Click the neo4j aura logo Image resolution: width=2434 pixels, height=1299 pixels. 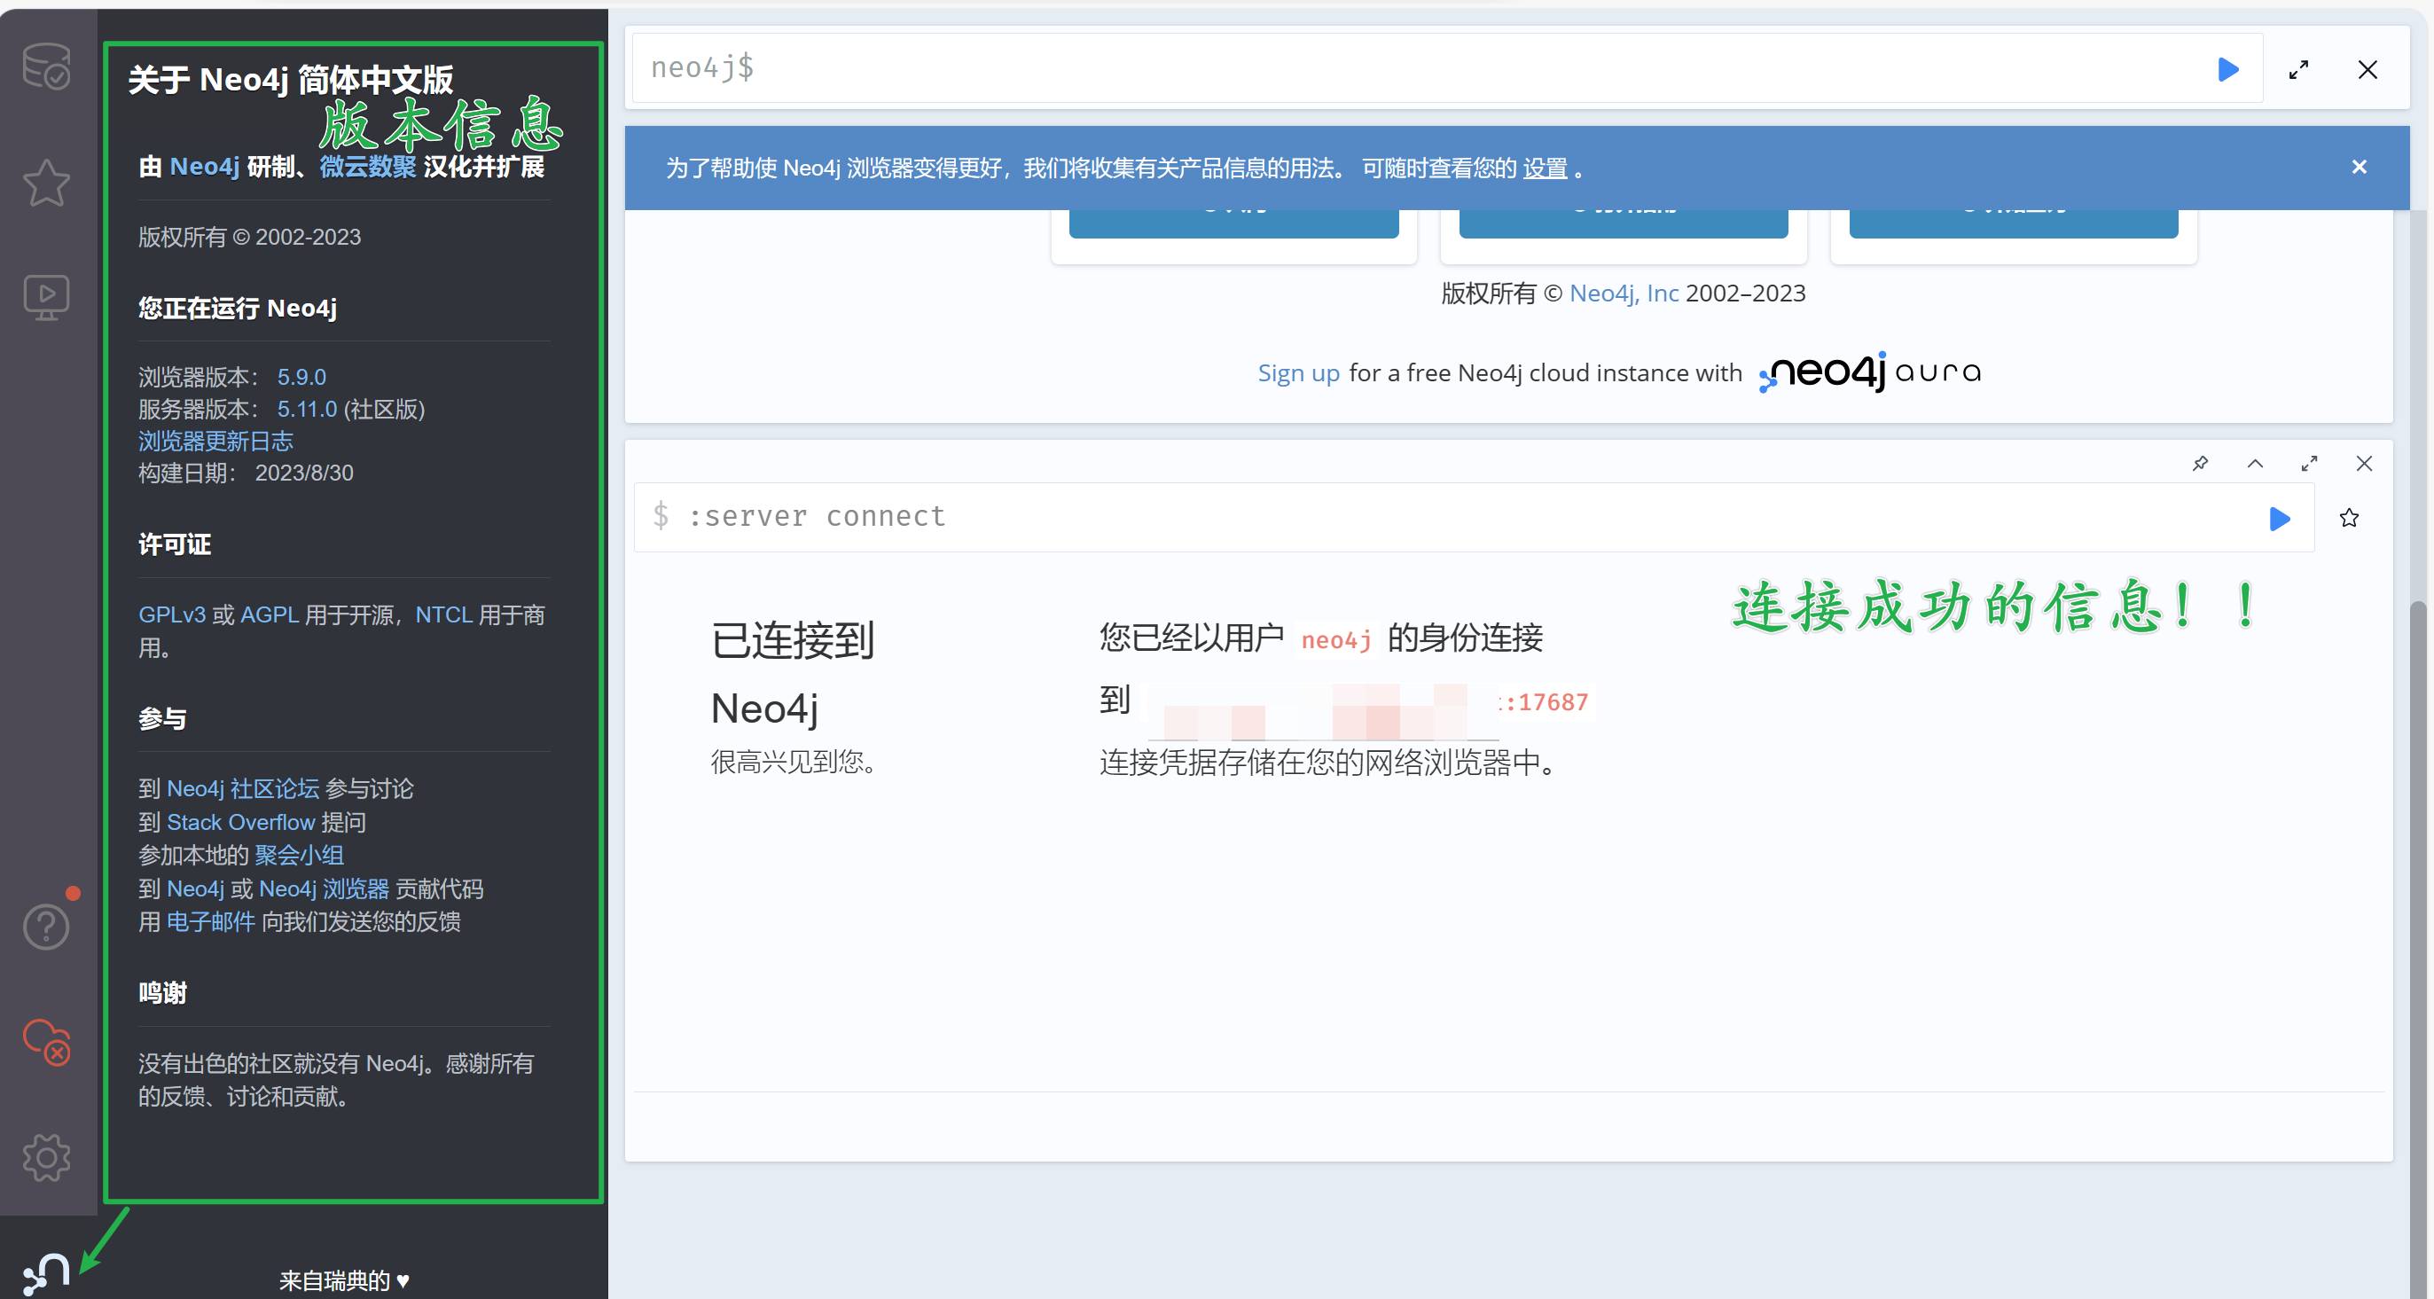point(1870,372)
